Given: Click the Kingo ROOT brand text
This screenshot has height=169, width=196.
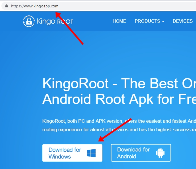Looking at the screenshot, I should click(55, 21).
